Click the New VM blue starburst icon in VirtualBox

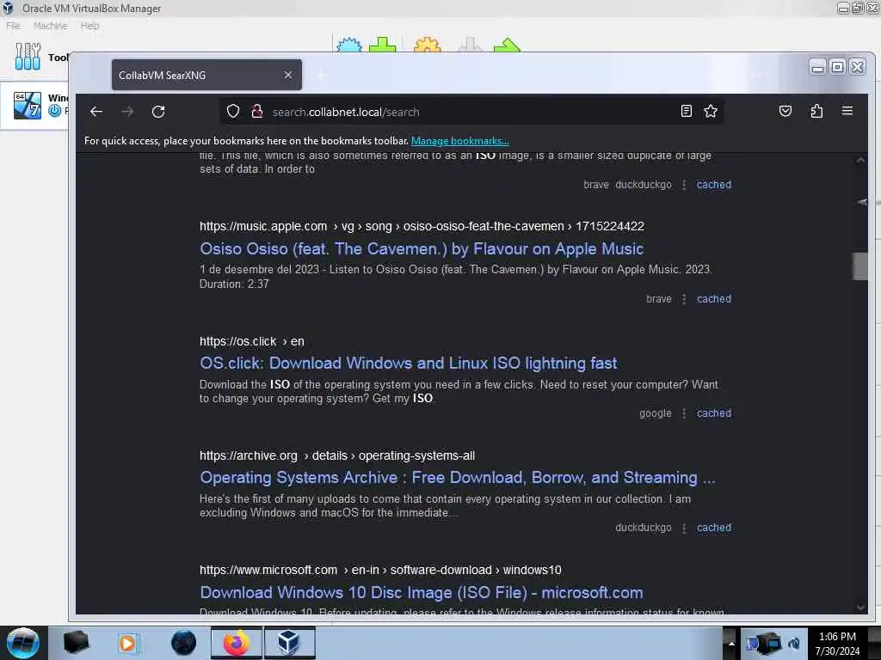click(x=349, y=45)
